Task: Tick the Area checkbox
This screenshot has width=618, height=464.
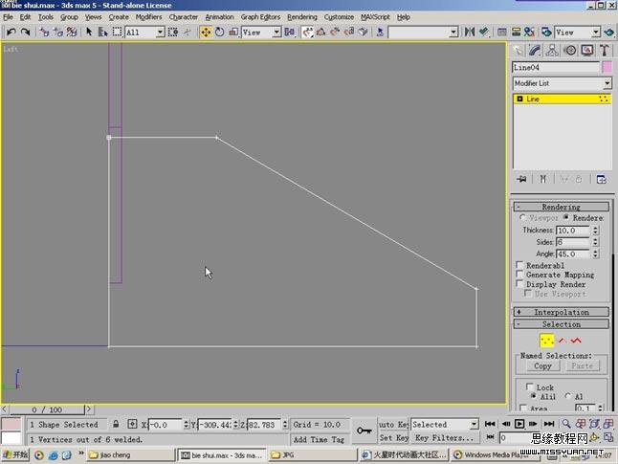Action: [x=523, y=408]
